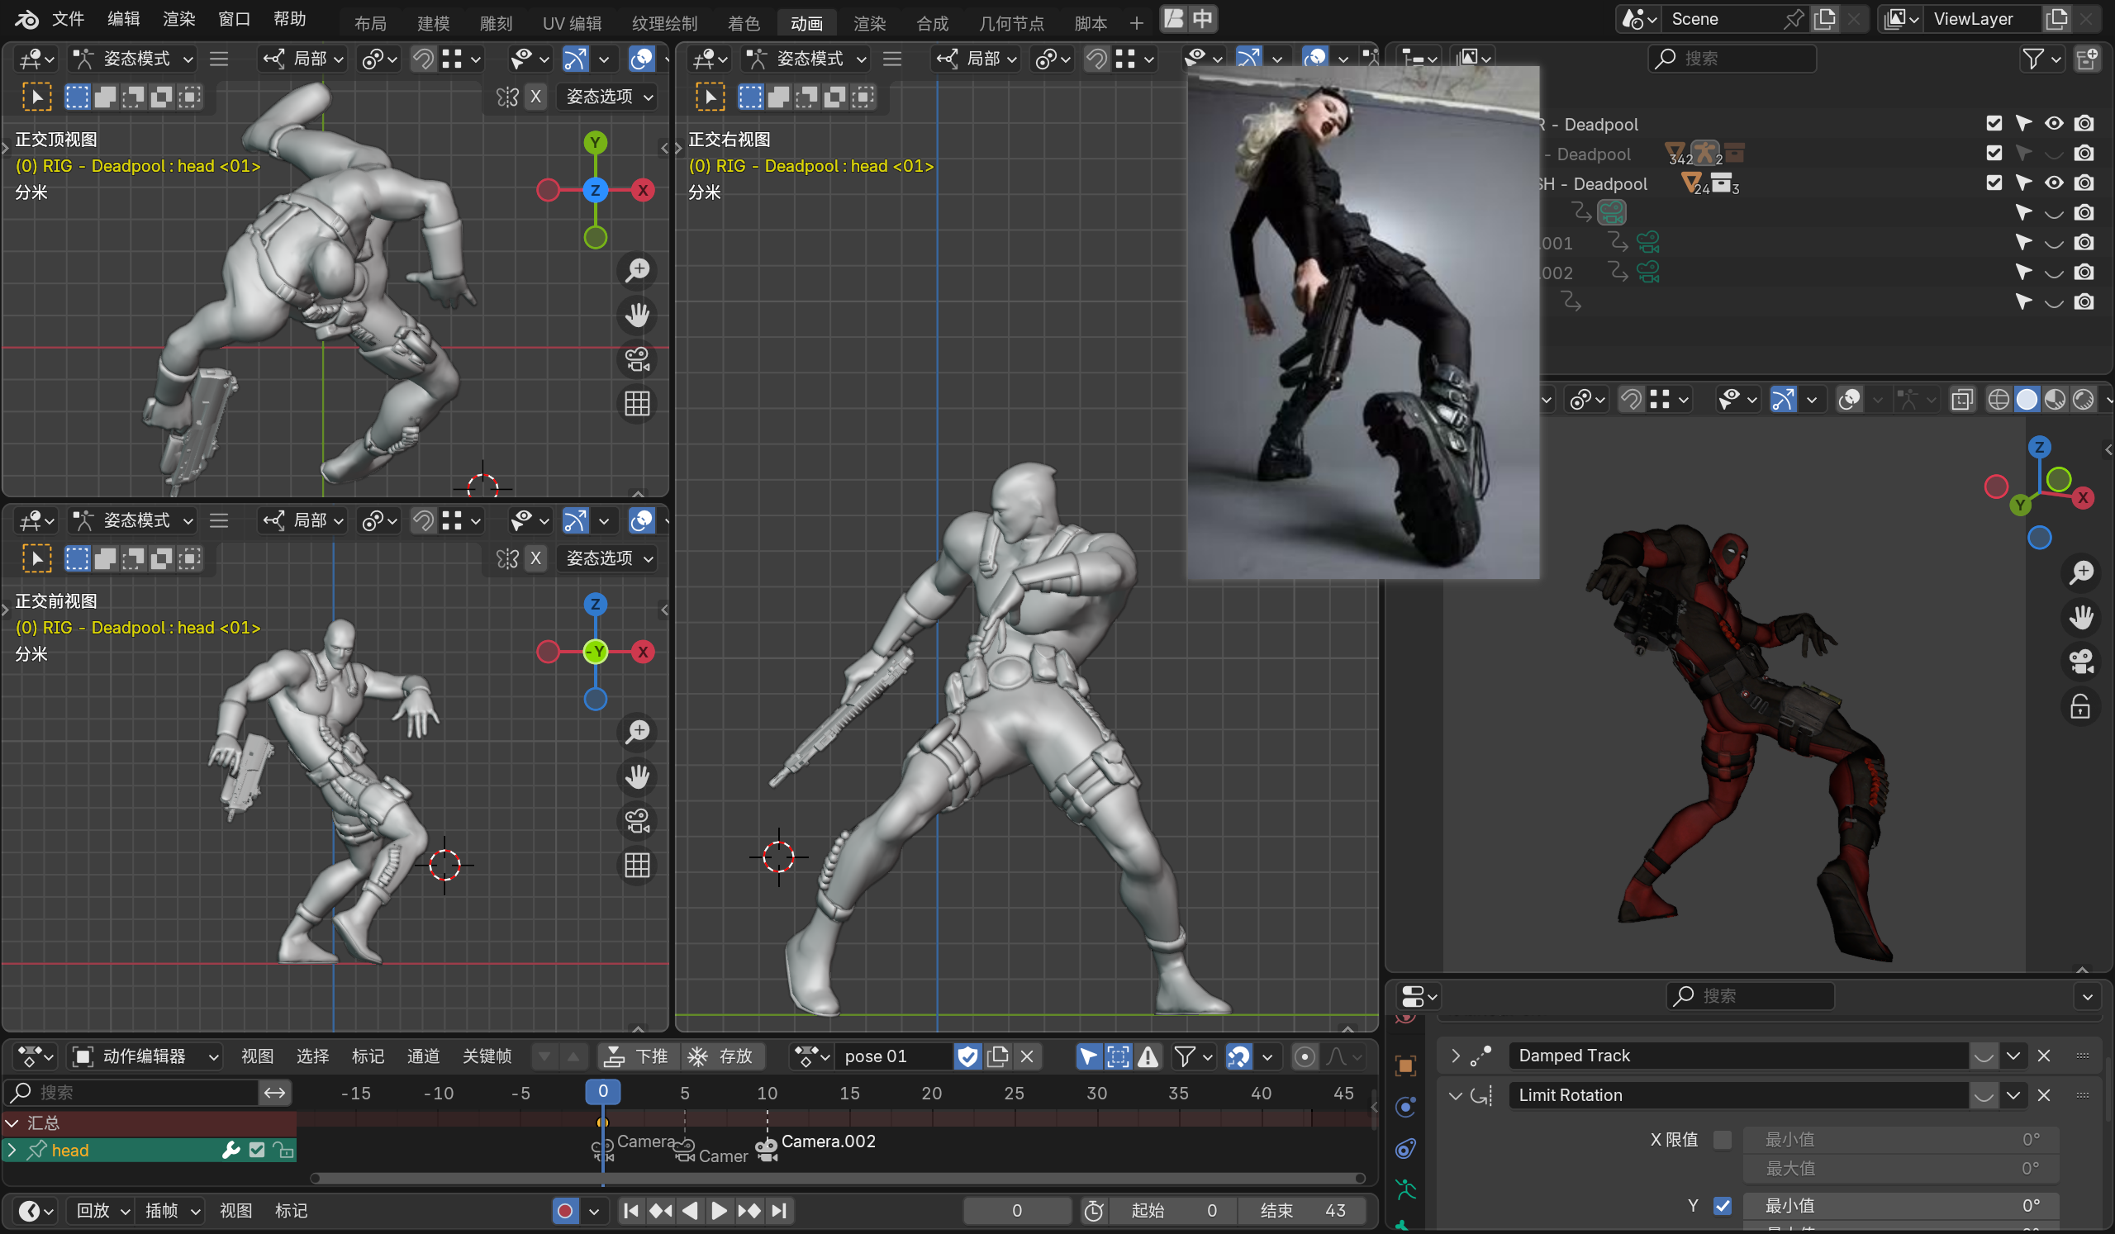
Task: Play animation forward
Action: coord(720,1211)
